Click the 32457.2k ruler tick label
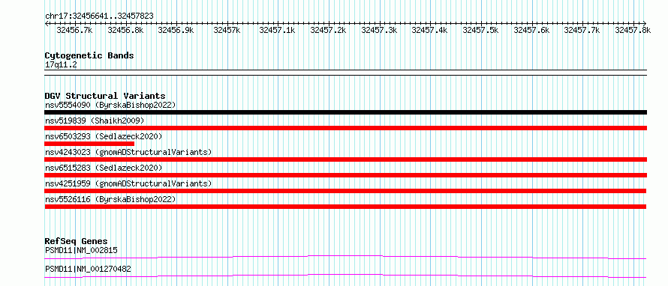Image resolution: width=668 pixels, height=286 pixels. pos(329,30)
